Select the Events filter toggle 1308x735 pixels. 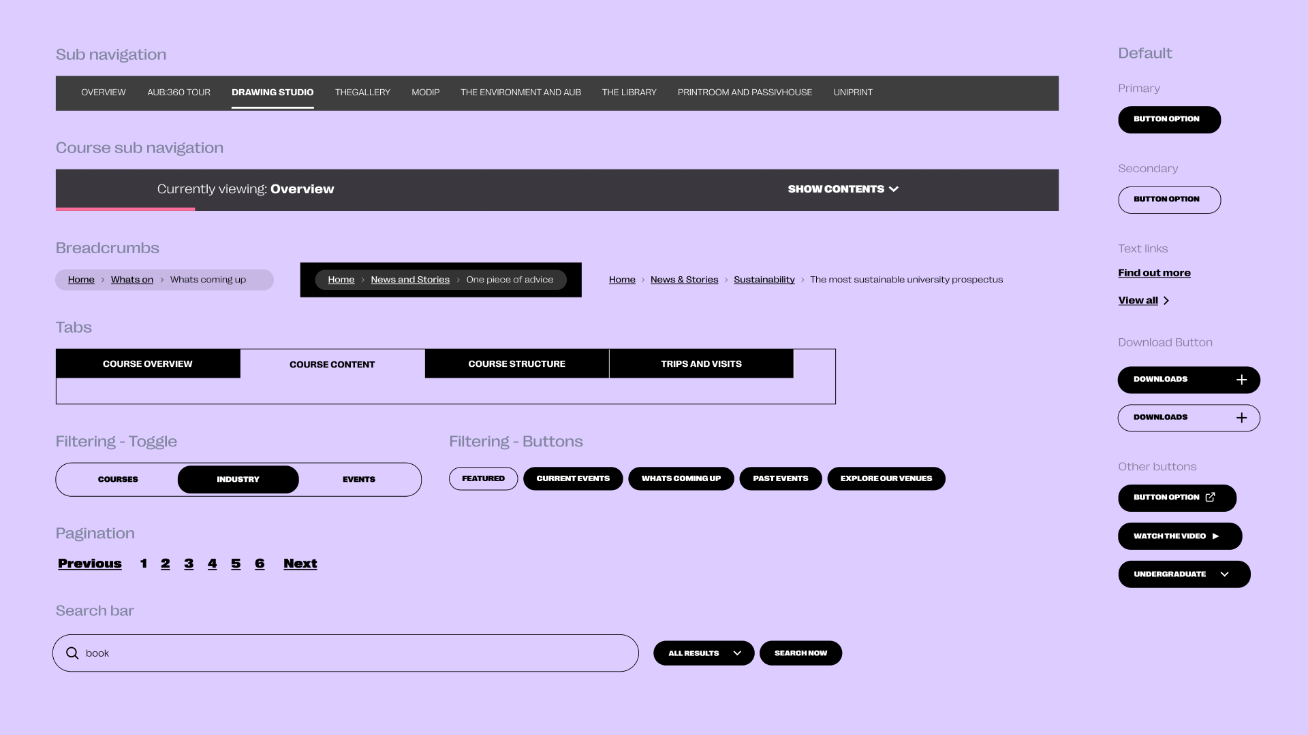pos(358,479)
